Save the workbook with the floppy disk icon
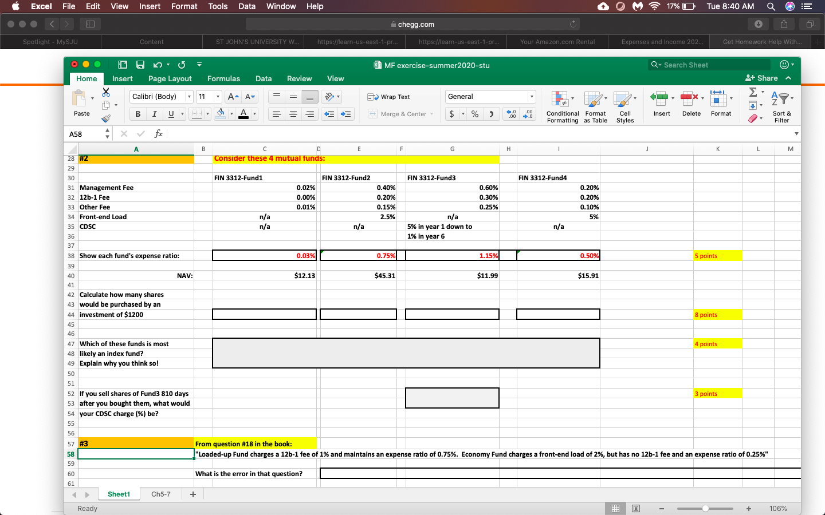Image resolution: width=825 pixels, height=515 pixels. coord(140,65)
